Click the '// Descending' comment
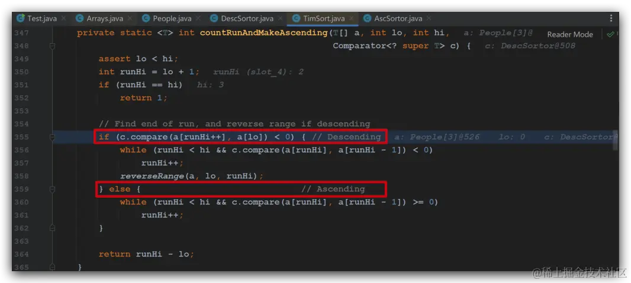The image size is (631, 283). 346,137
